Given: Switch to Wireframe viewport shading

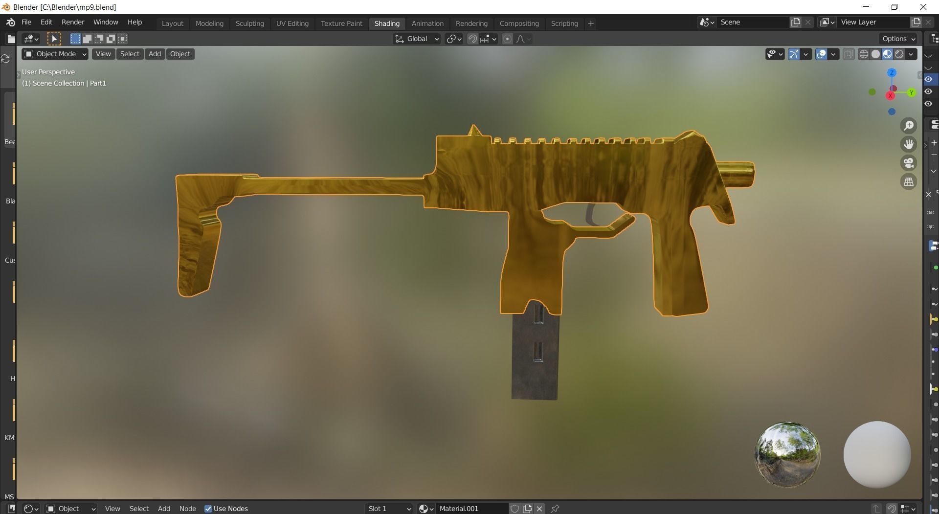Looking at the screenshot, I should pos(864,54).
